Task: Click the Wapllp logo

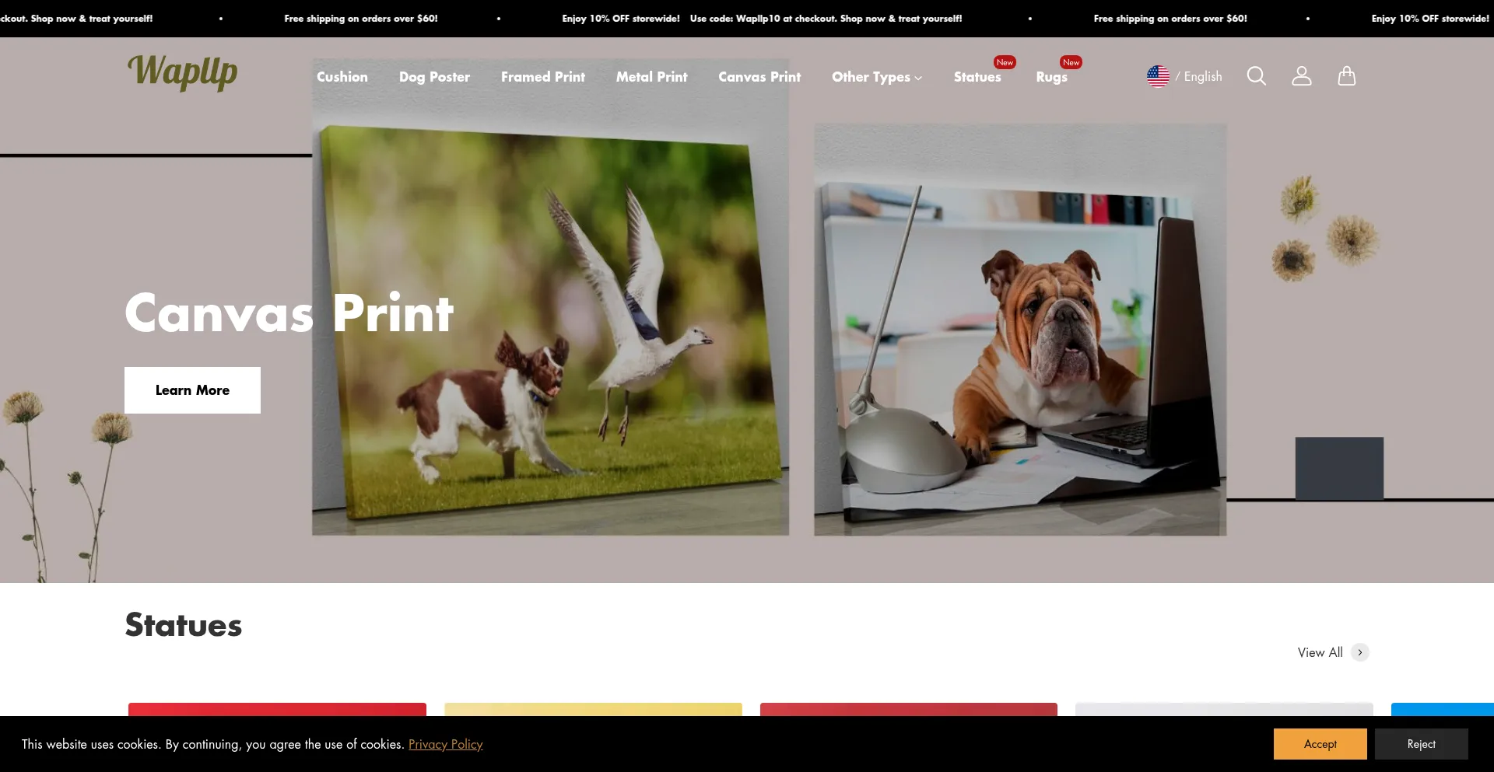Action: click(182, 72)
